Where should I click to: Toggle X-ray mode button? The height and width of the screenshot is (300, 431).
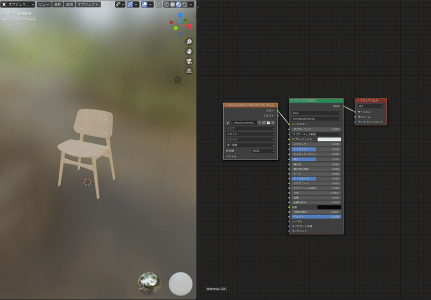pos(158,4)
